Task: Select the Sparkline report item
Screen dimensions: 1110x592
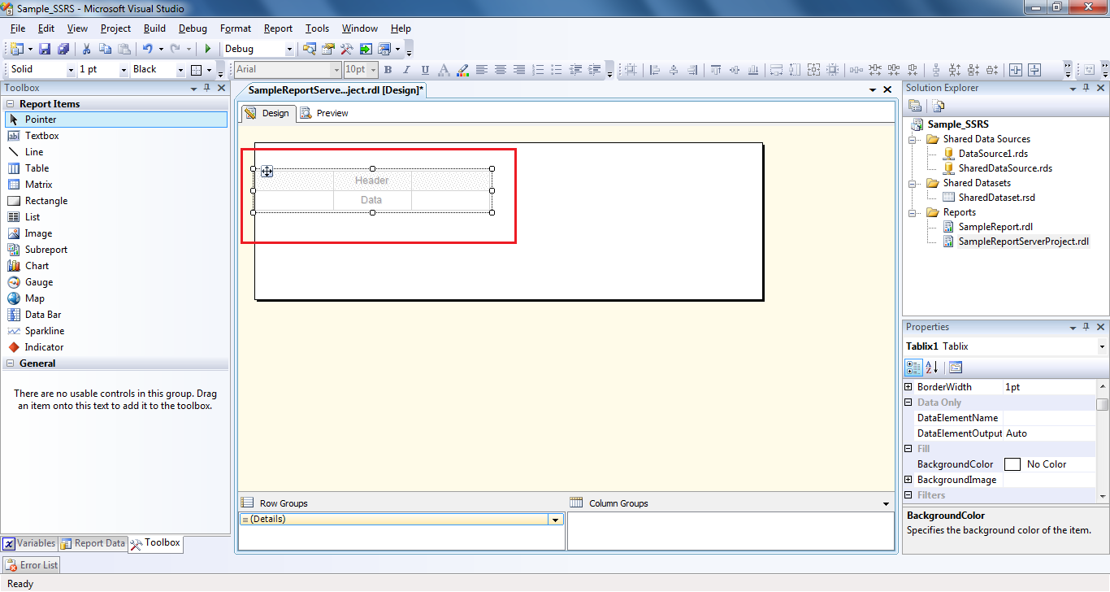Action: pos(115,331)
